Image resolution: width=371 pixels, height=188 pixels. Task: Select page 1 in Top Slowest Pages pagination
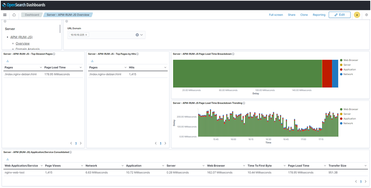coord(76,143)
